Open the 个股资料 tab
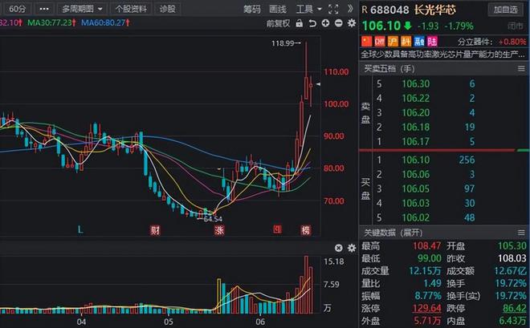The image size is (530, 328). click(131, 9)
